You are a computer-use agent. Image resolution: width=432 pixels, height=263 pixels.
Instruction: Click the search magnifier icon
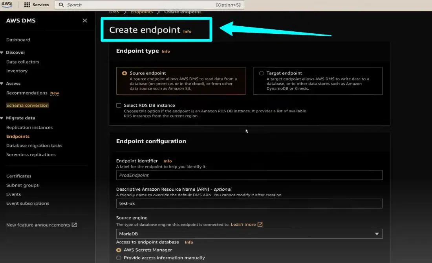coord(61,5)
